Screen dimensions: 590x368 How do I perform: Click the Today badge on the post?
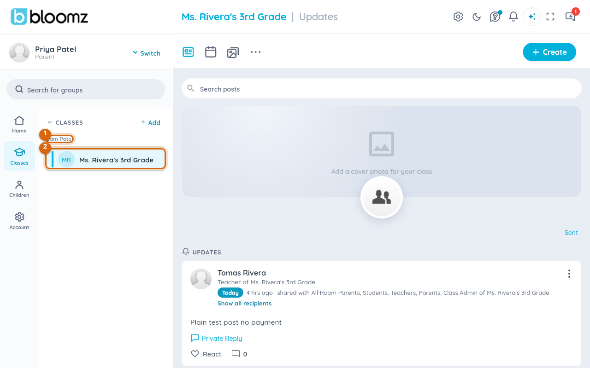(230, 293)
